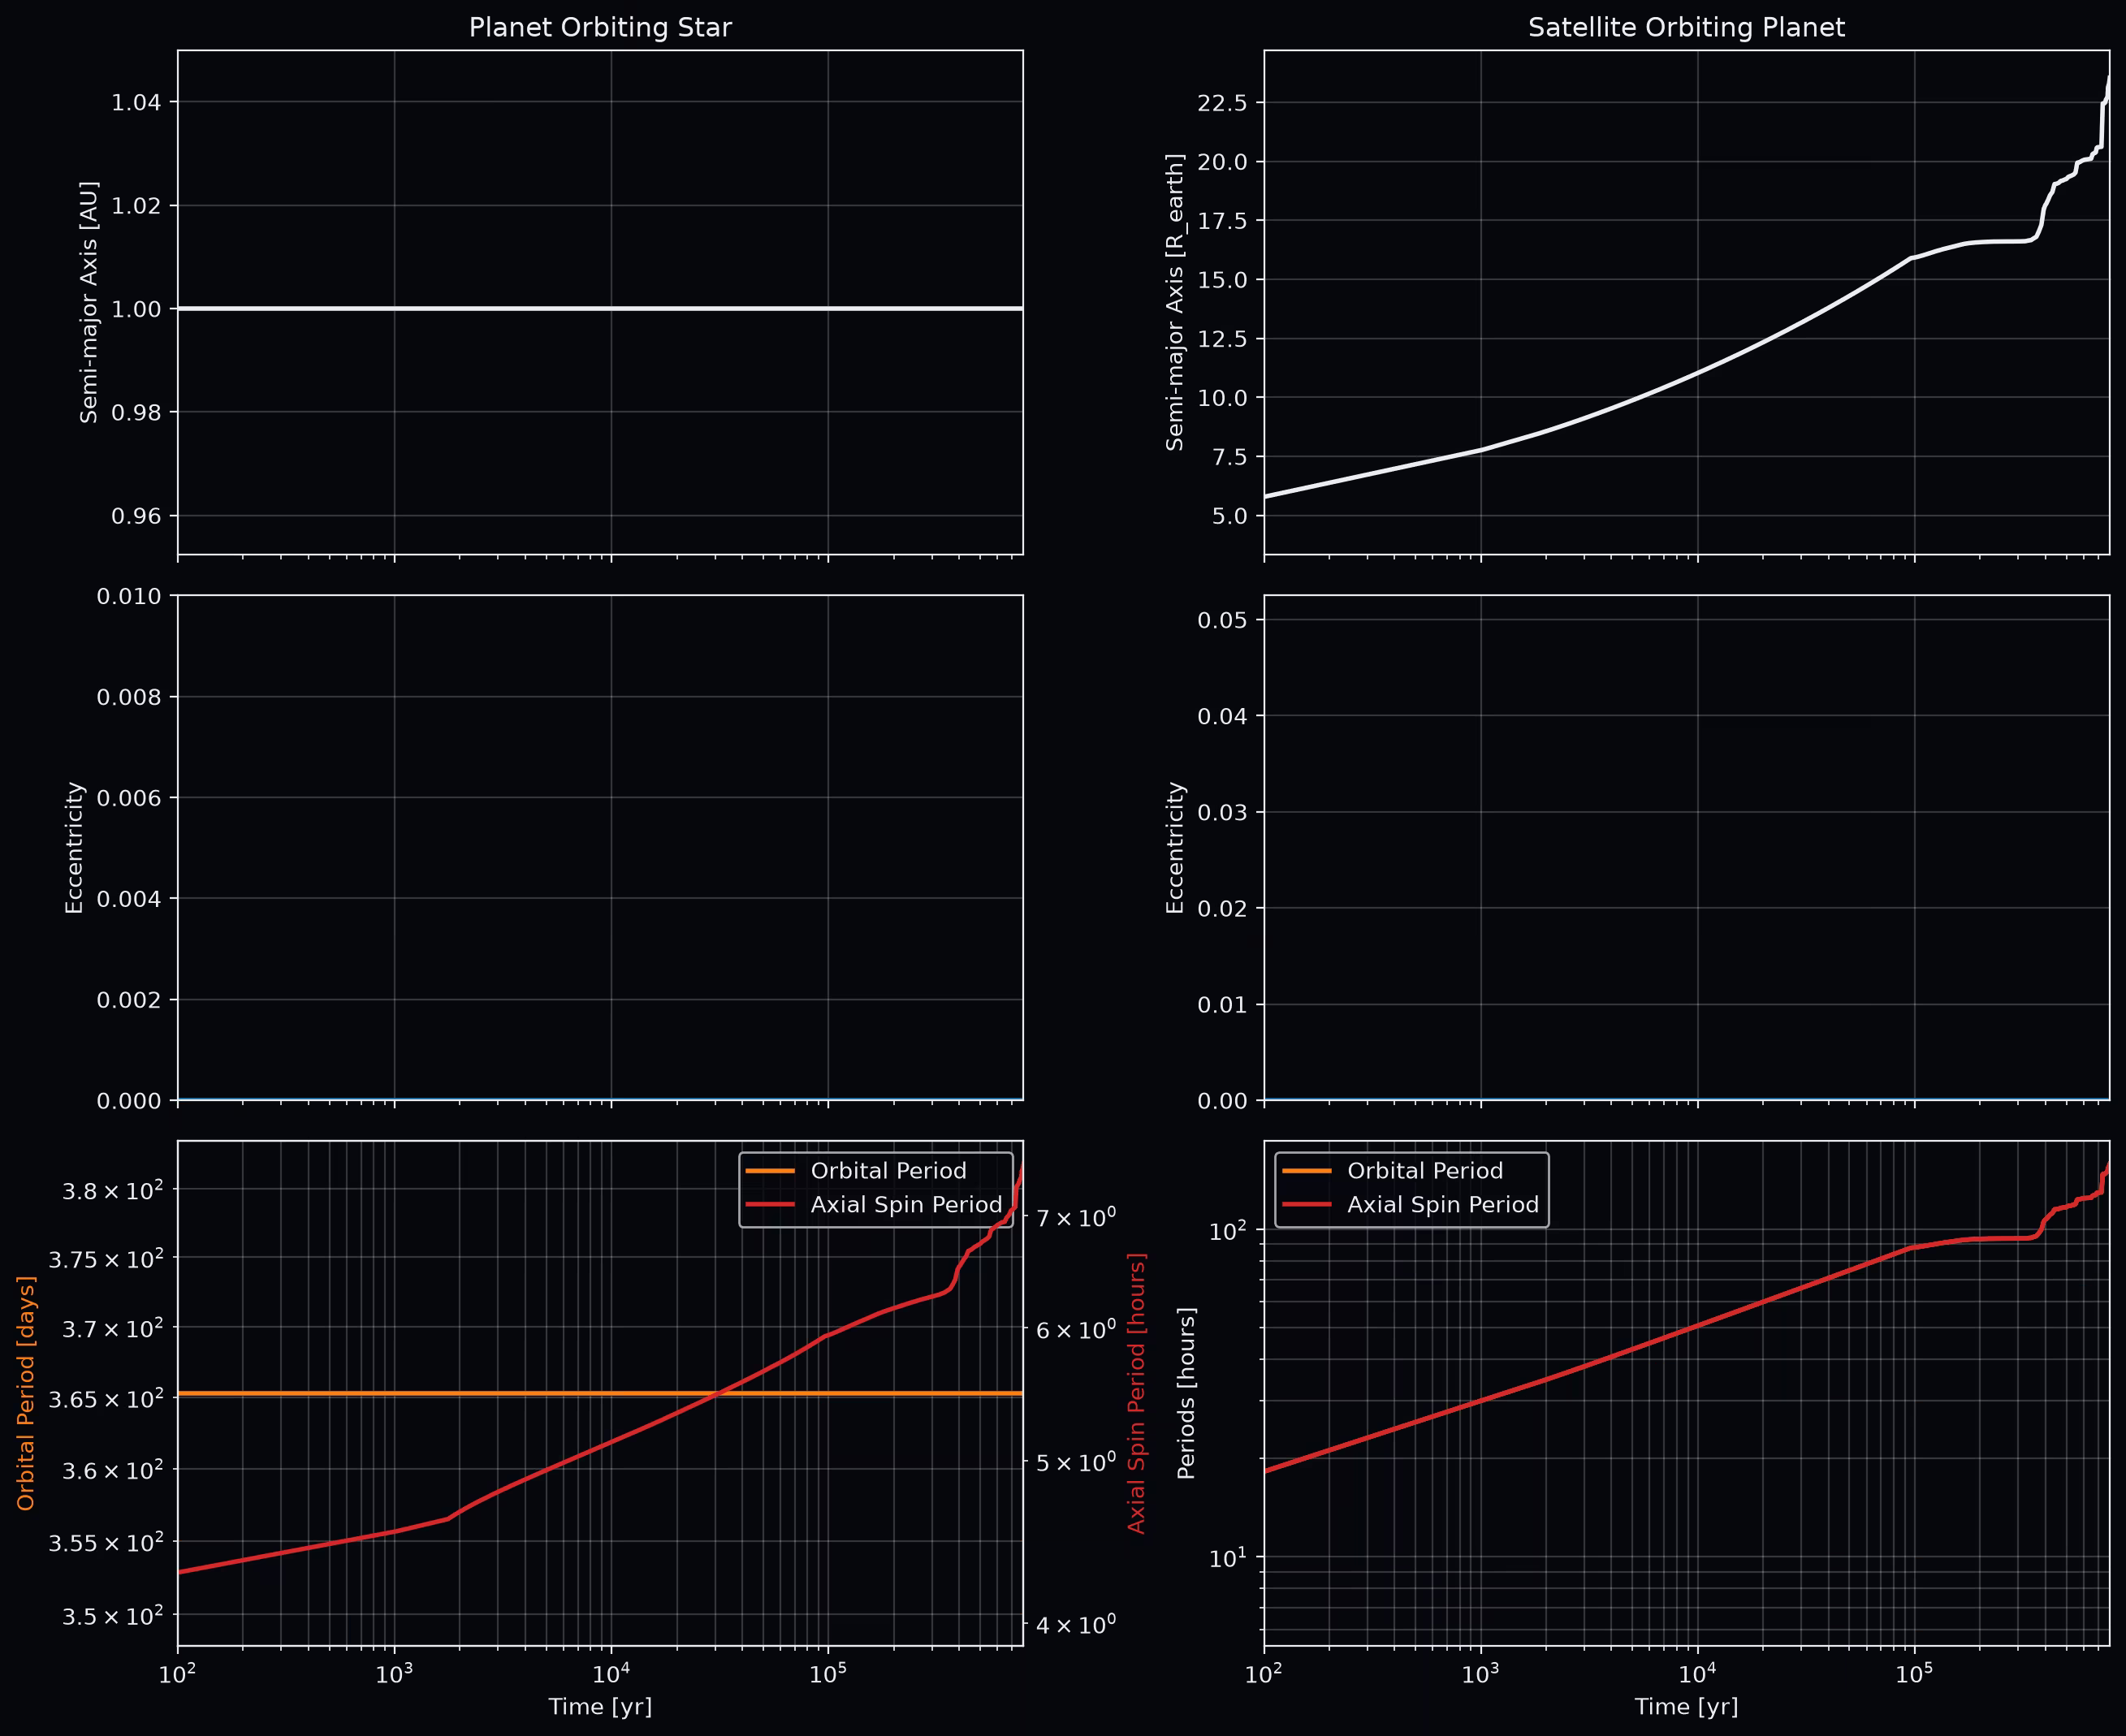Click the 0.002 tick on planet eccentricity axis
Image resolution: width=2126 pixels, height=1736 pixels.
[130, 1000]
